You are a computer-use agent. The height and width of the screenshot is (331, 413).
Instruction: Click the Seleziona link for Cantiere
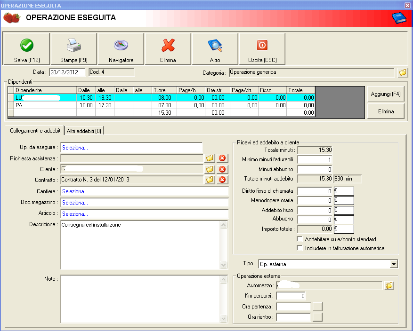(75, 191)
